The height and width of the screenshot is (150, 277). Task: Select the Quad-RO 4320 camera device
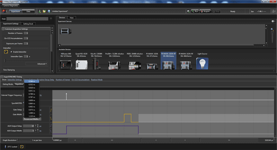coord(82,64)
